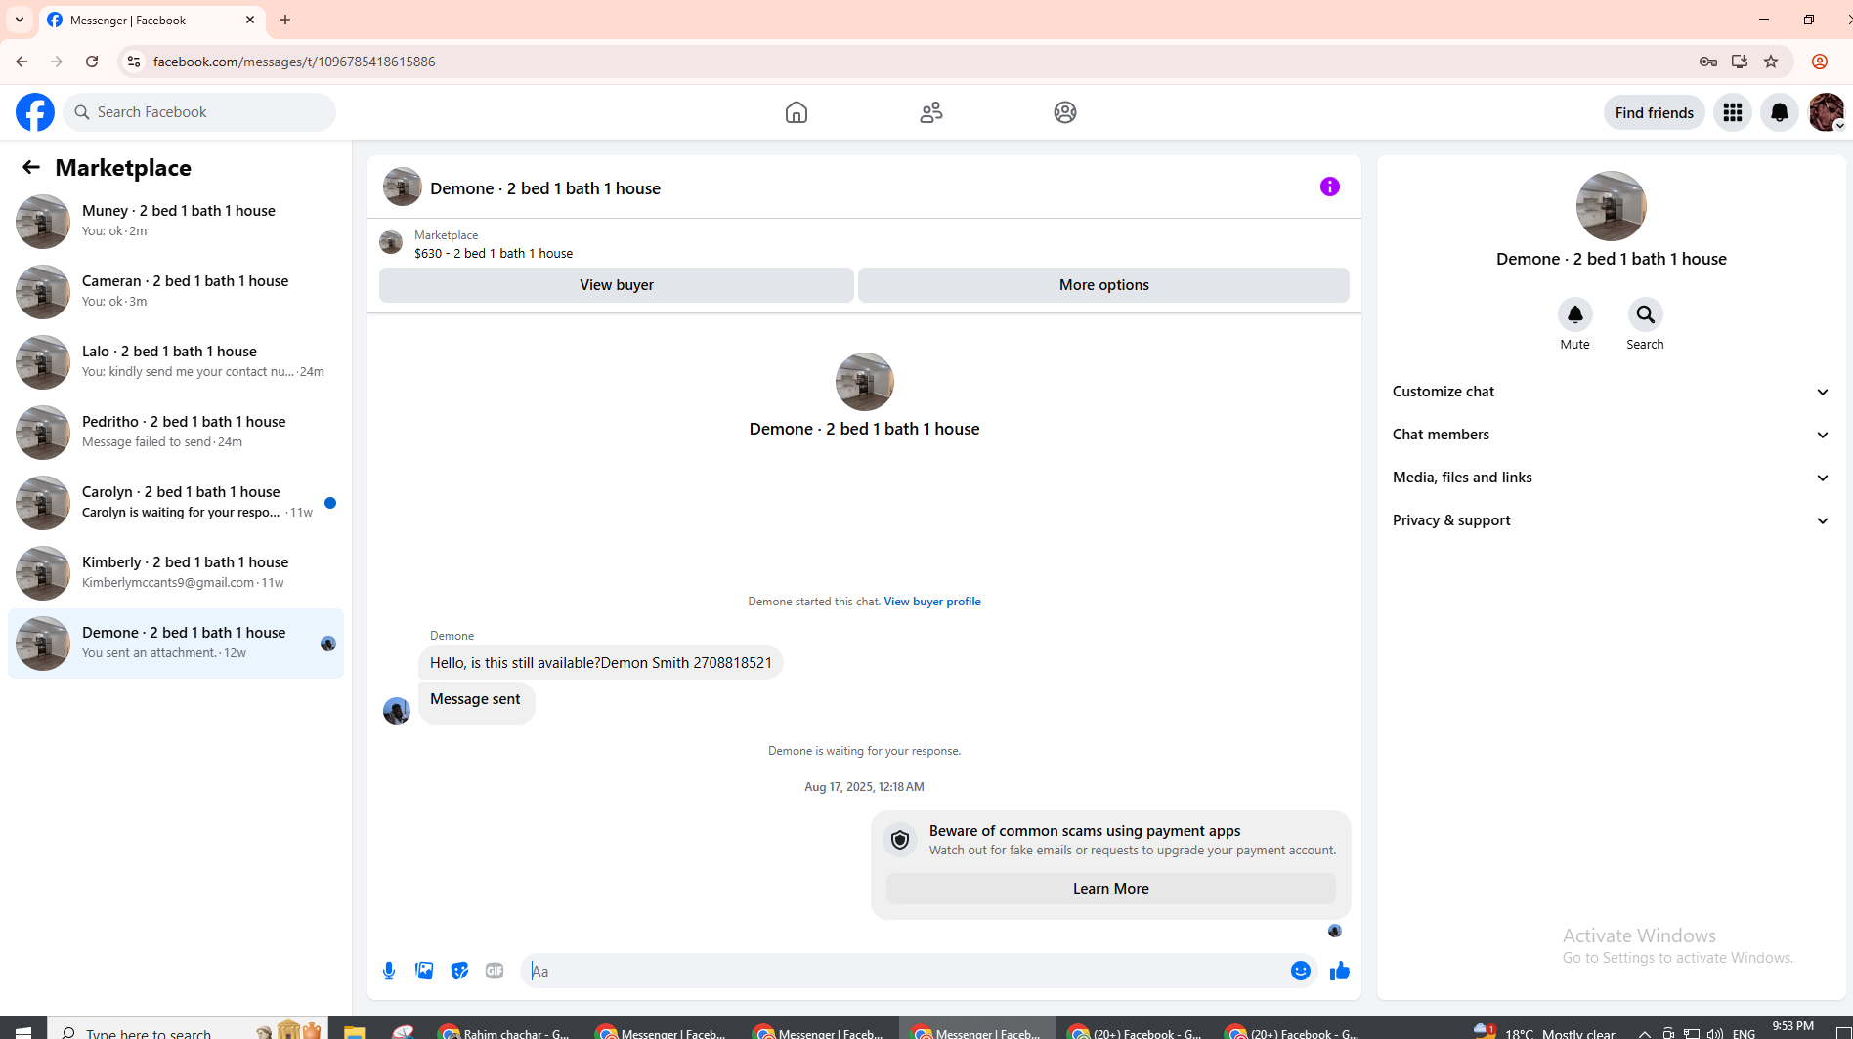Click the ENG language indicator
Screen dimensions: 1853x1039
[x=1744, y=1033]
